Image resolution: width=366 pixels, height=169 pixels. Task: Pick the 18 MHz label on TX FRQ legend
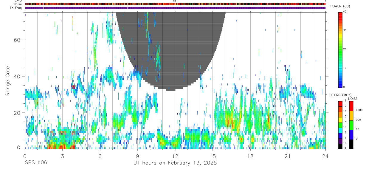pos(345,101)
